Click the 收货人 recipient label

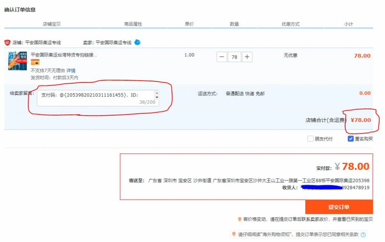tap(290, 188)
